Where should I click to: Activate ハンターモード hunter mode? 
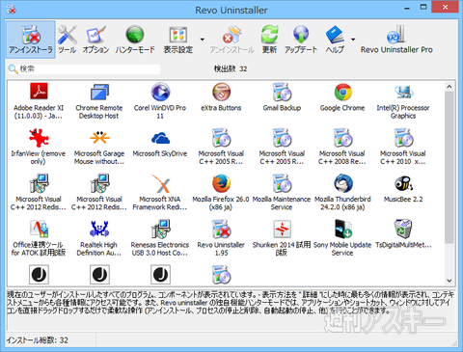click(135, 40)
